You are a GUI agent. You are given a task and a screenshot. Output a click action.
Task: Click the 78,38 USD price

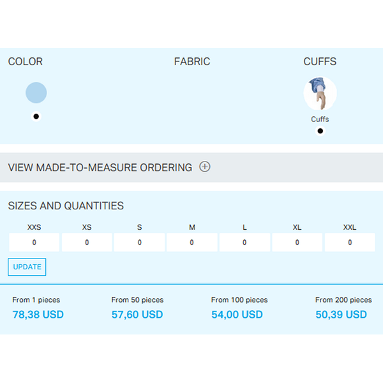pyautogui.click(x=38, y=314)
